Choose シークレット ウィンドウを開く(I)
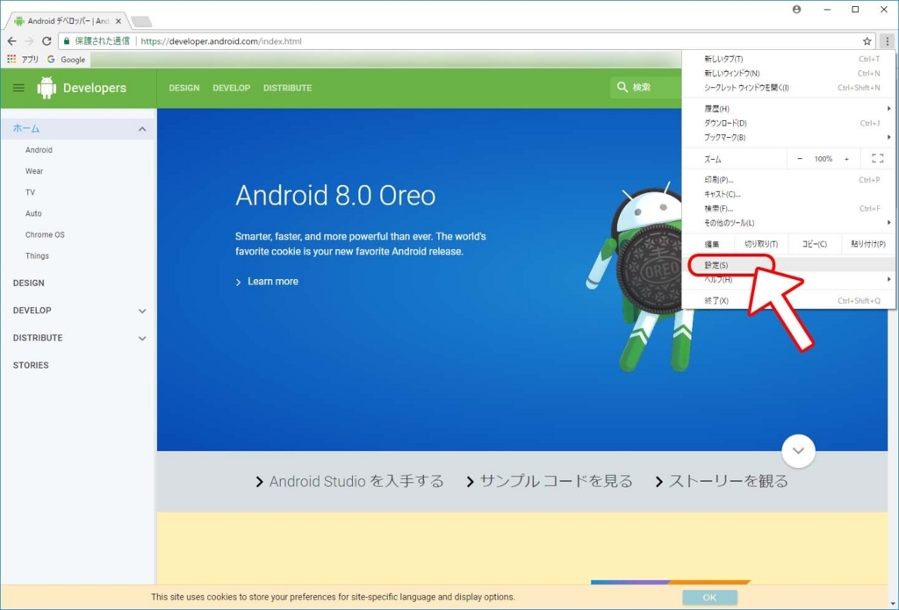The height and width of the screenshot is (610, 899). [x=789, y=88]
